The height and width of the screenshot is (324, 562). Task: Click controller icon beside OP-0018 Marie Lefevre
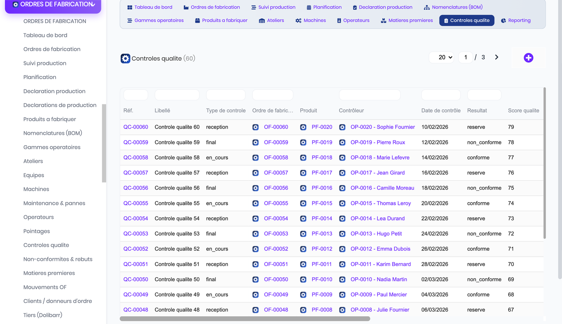click(342, 158)
